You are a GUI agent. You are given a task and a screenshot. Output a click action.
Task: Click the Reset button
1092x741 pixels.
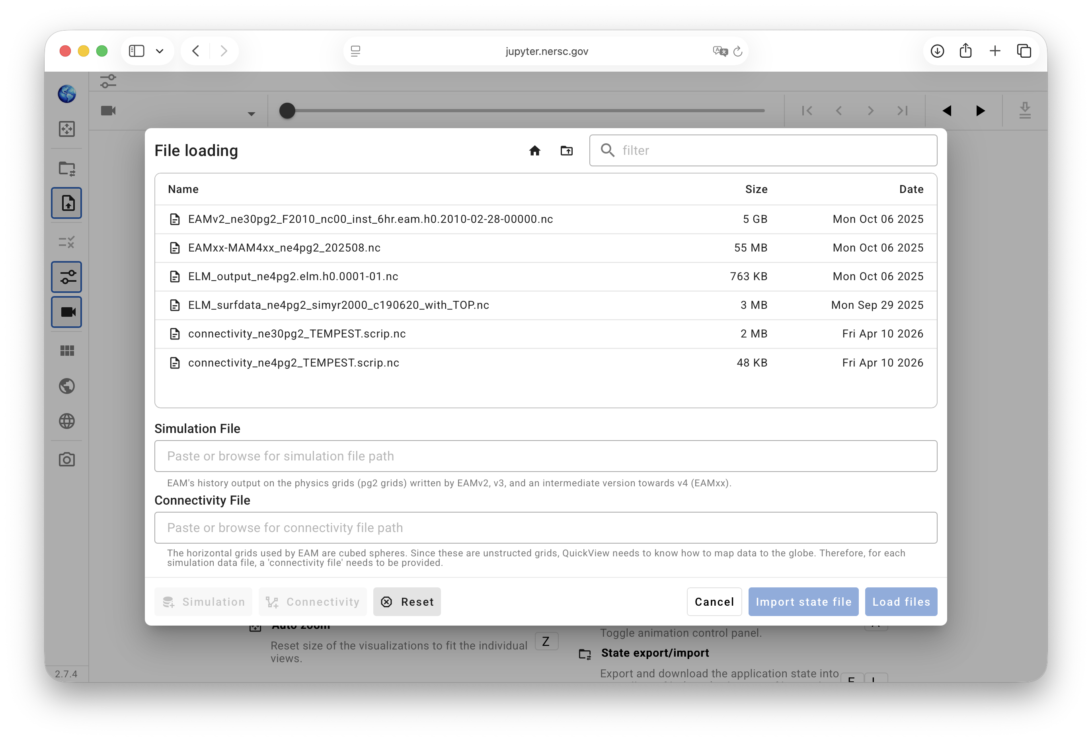(x=407, y=602)
